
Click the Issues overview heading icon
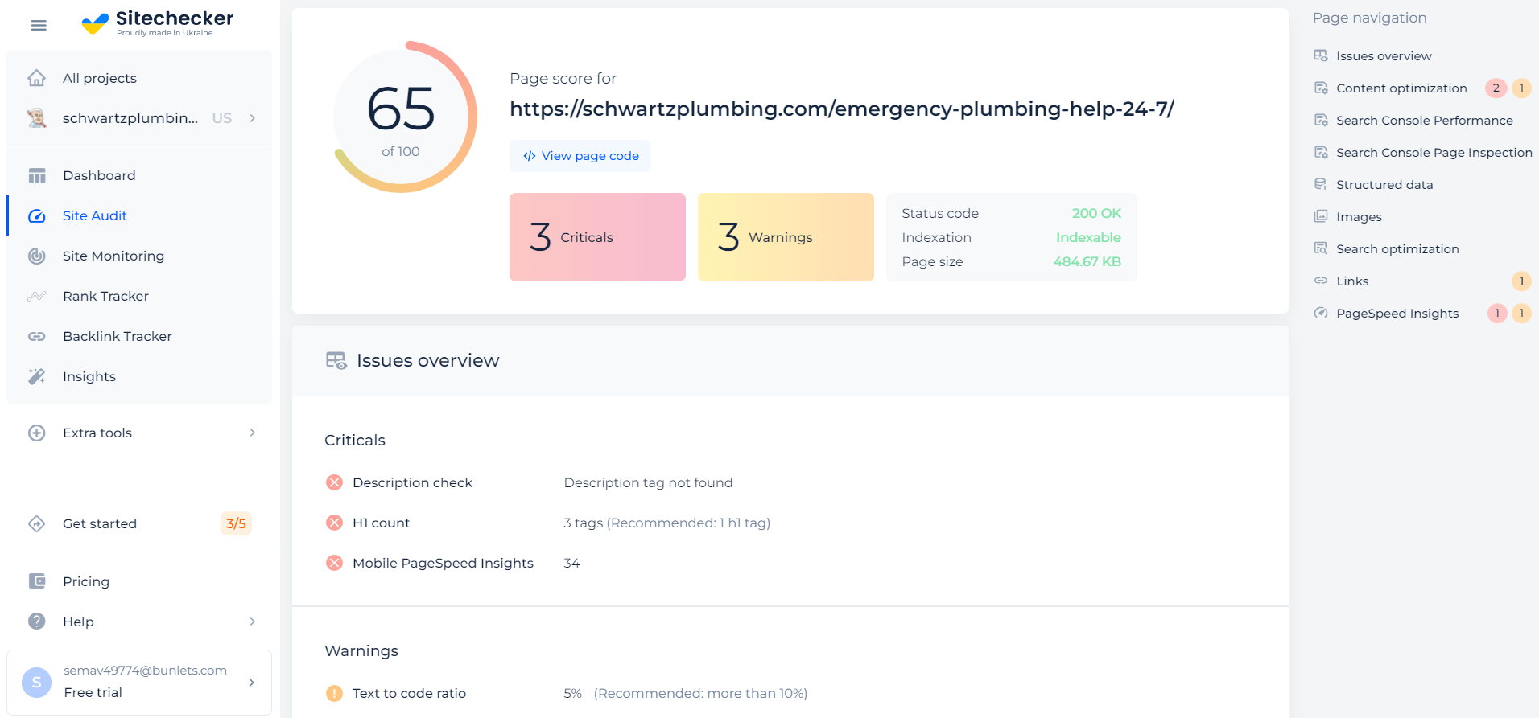(x=336, y=360)
